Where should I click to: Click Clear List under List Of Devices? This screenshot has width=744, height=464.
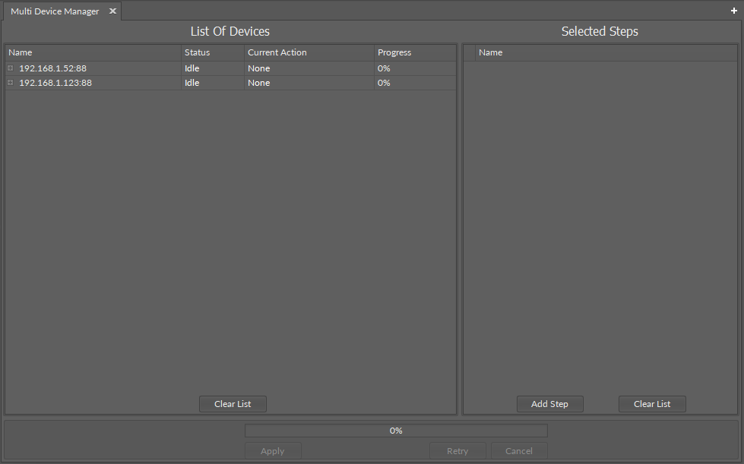[x=233, y=403]
